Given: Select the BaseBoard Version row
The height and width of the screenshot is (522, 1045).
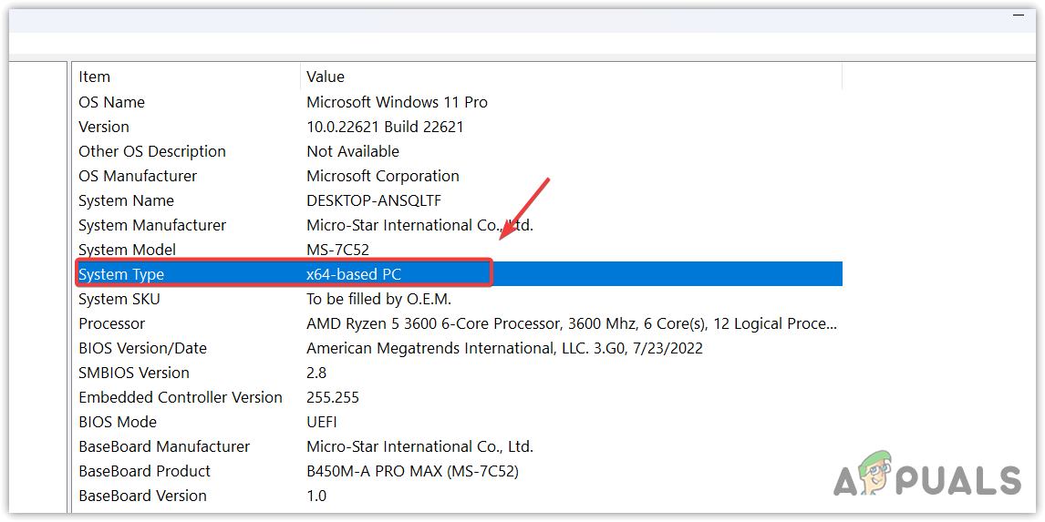Looking at the screenshot, I should pyautogui.click(x=142, y=496).
